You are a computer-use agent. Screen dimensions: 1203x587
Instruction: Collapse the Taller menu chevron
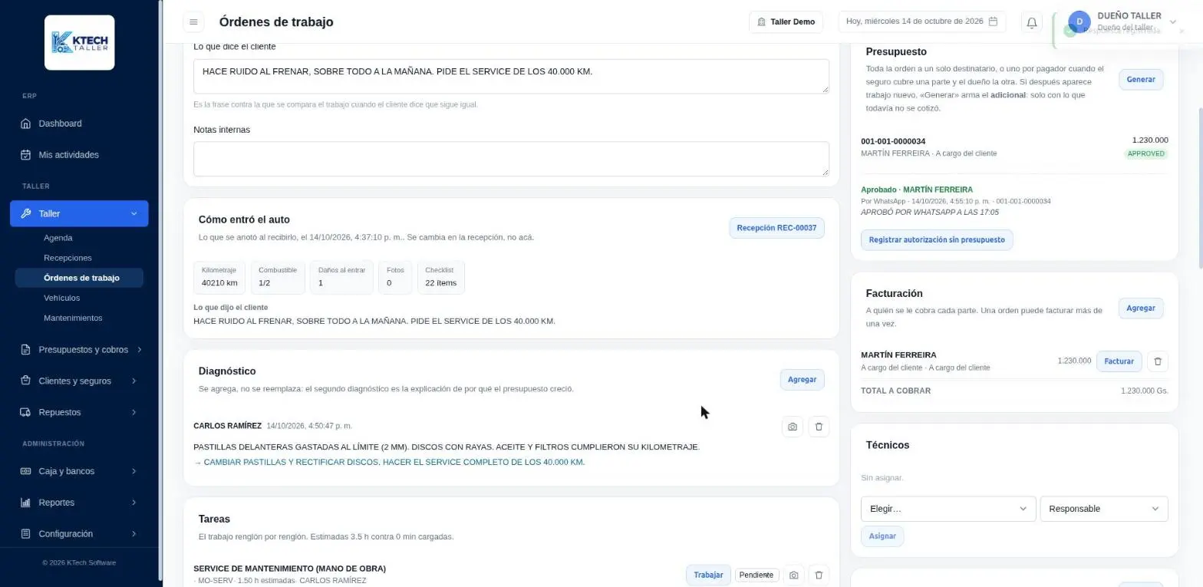[134, 214]
